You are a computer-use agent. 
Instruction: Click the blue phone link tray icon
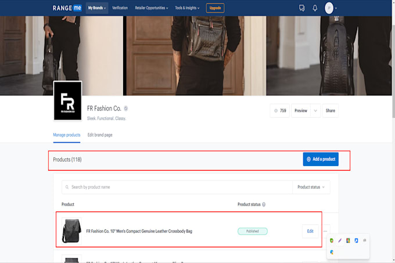coord(356,240)
